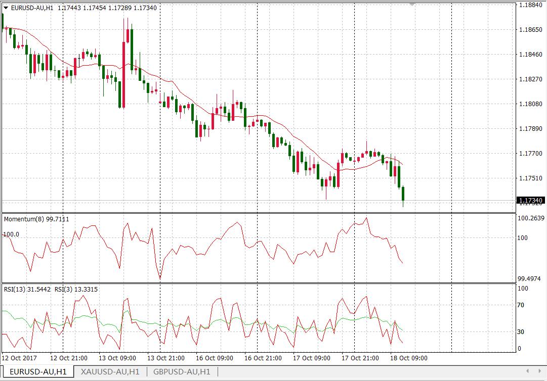Viewport: 547px width, 381px height.
Task: Click the 1.17700 price scale value
Action: pos(531,153)
